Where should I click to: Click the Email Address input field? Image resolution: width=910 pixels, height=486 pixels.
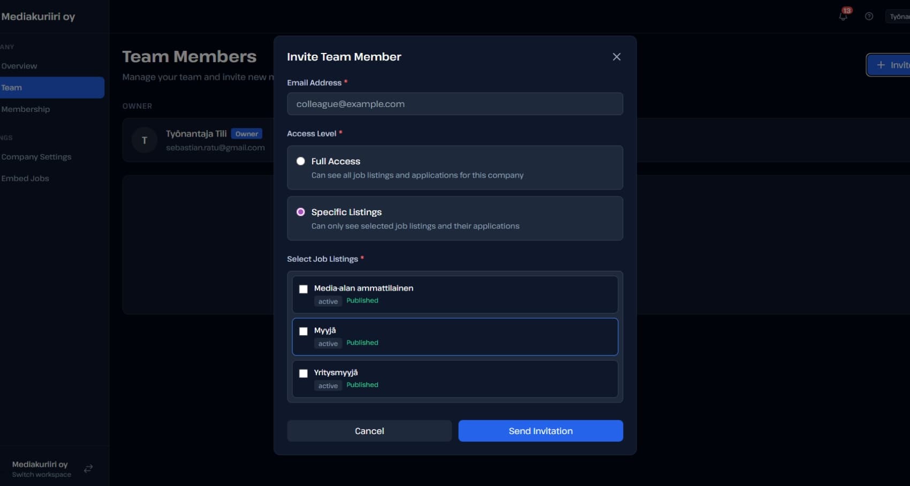[454, 104]
